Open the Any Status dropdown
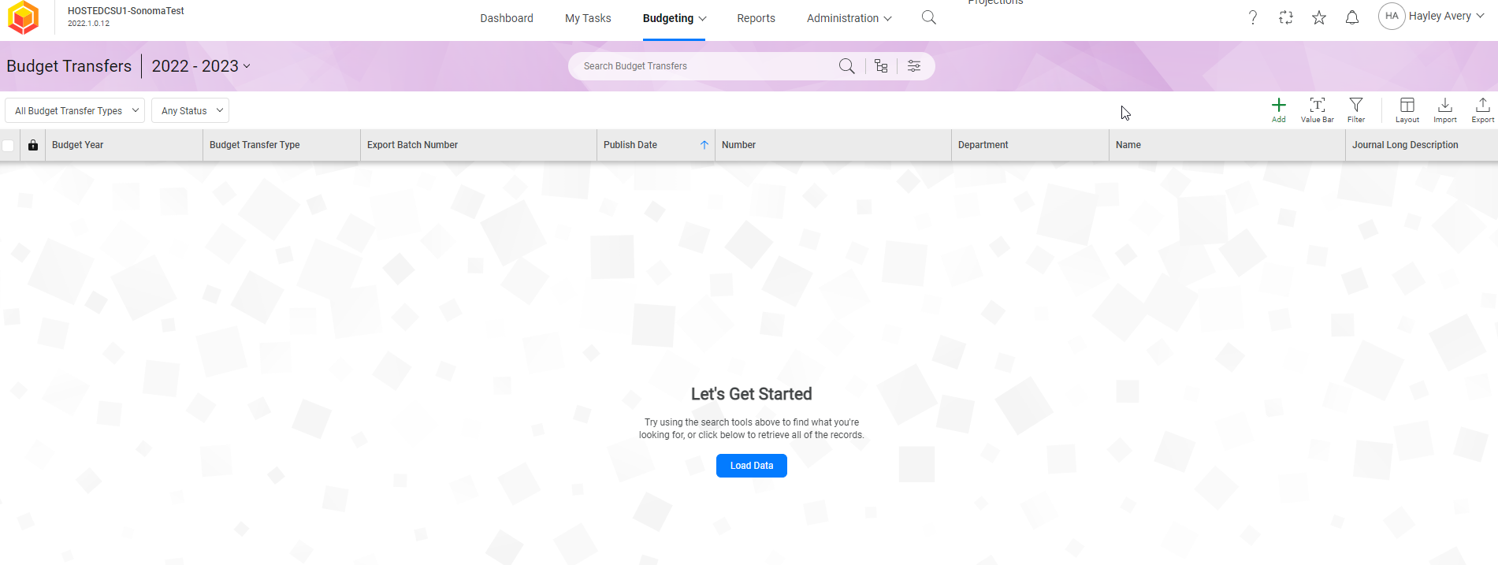The height and width of the screenshot is (565, 1498). coord(190,111)
